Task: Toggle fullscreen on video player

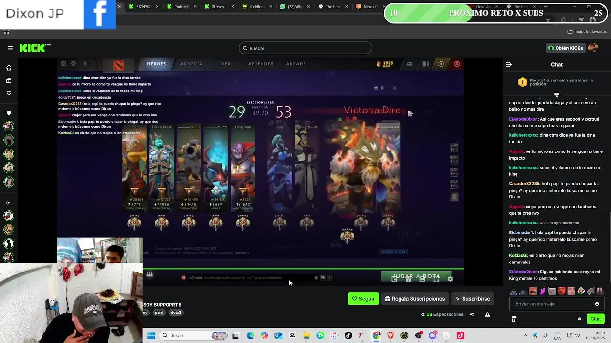Action: point(436,279)
